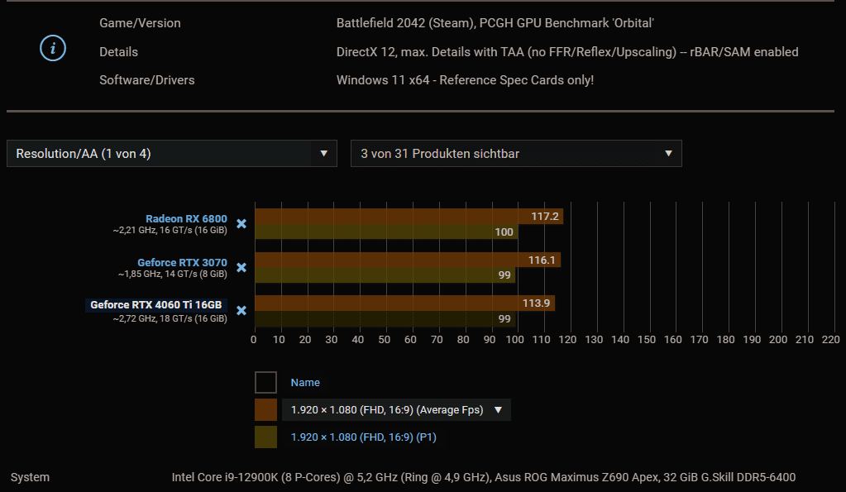Remove Radeon RX 6800 via its X icon
This screenshot has height=492, width=846.
(x=241, y=223)
